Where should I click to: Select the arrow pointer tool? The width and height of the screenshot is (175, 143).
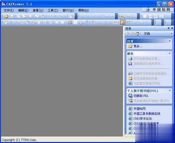coord(11,22)
